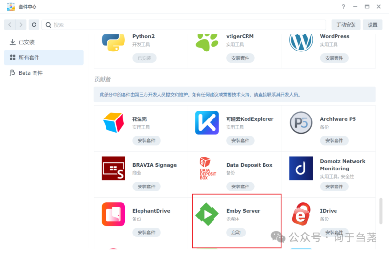Viewport: 389px width, 253px height.
Task: Click the Data Deposit Box title
Action: (x=249, y=165)
